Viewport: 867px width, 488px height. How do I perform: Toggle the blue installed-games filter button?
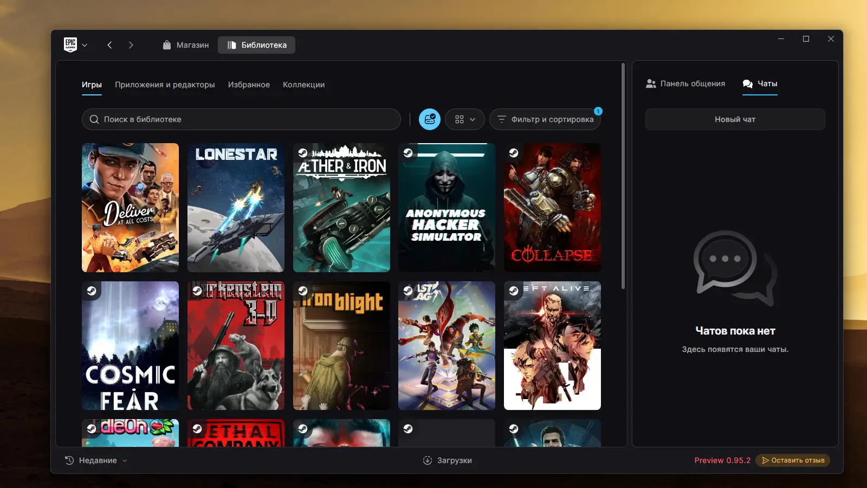click(430, 119)
